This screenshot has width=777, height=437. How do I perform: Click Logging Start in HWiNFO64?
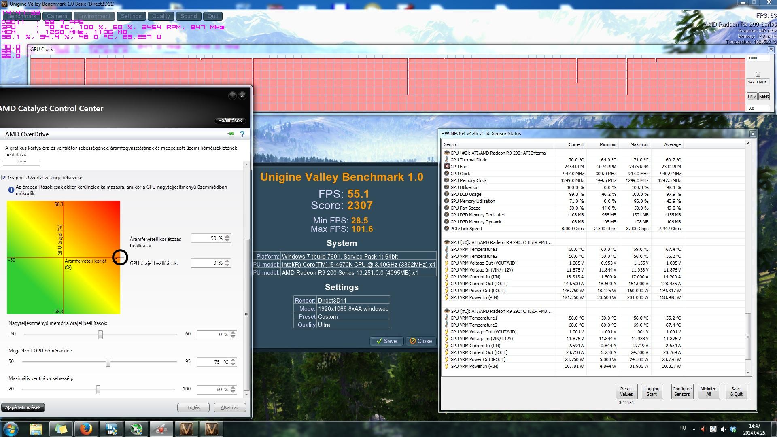[x=652, y=391]
